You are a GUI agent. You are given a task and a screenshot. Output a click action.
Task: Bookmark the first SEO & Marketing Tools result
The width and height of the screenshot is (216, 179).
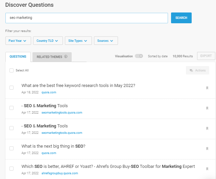[207, 108]
